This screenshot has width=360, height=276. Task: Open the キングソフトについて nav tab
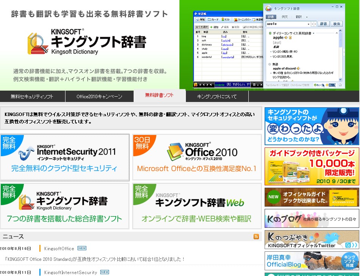[x=217, y=96]
